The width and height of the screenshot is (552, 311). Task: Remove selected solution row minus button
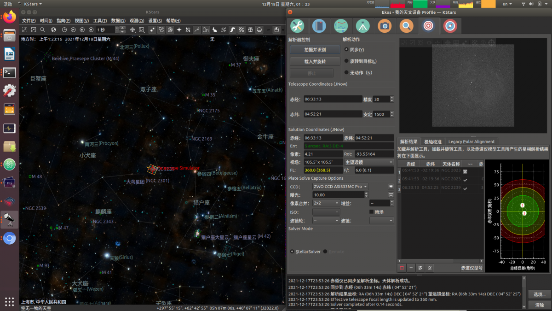click(411, 268)
